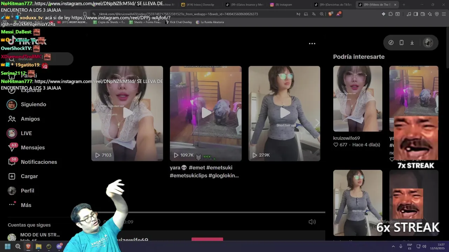Open the Brave hamburger main menu

[444, 14]
